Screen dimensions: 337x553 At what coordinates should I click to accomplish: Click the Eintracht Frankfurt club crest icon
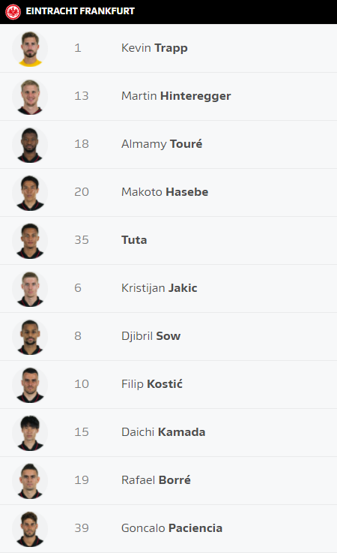click(x=13, y=12)
